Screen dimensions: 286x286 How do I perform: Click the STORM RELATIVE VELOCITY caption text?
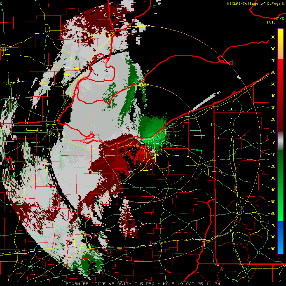99,284
